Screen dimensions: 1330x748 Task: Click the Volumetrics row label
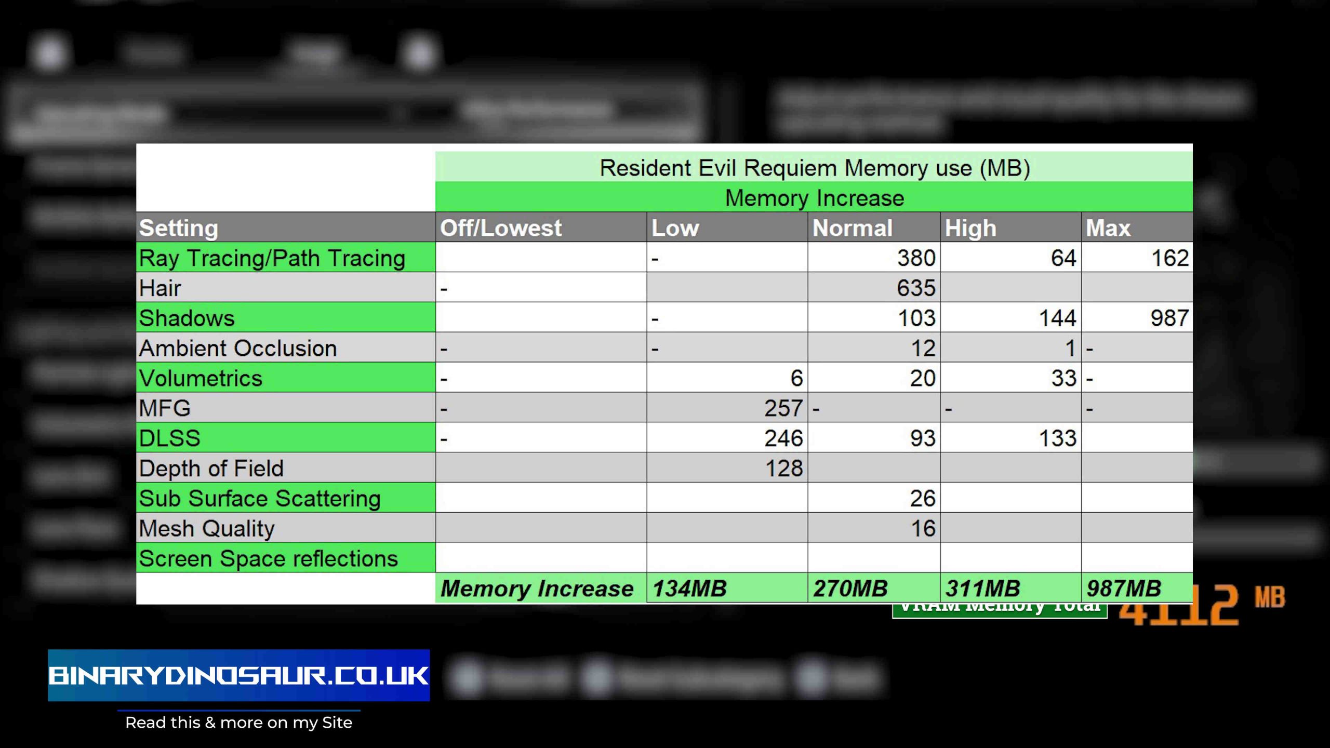[201, 378]
